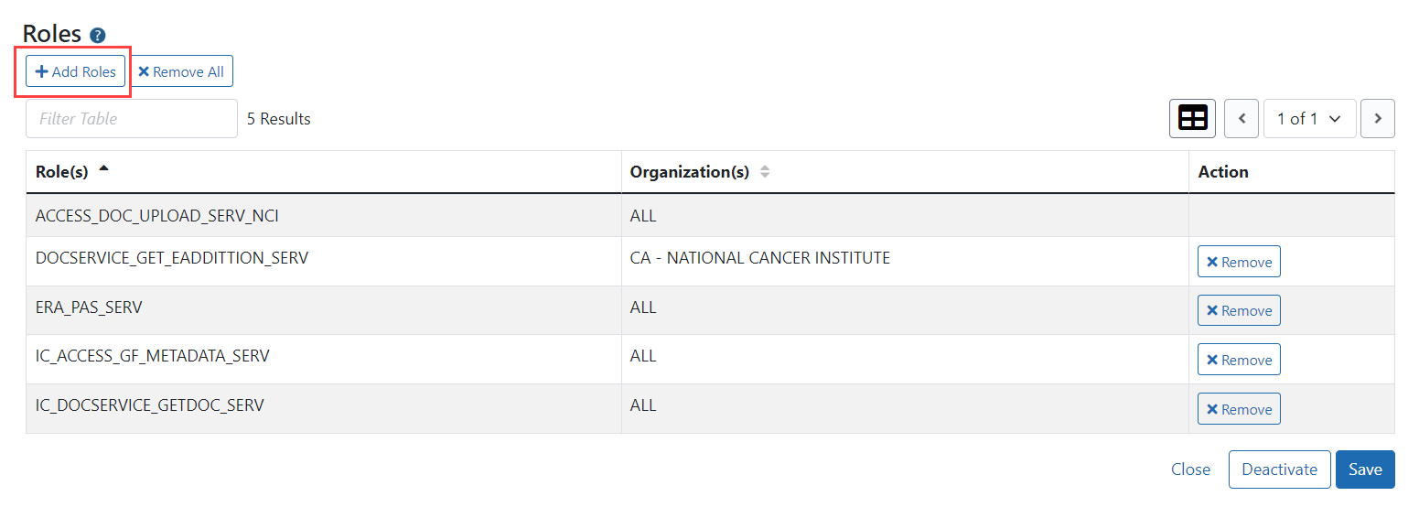
Task: Go to next page arrow
Action: point(1377,119)
